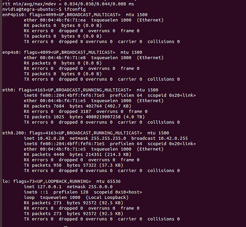Click the rtt min/avg/max/mdev line
Screen dimensions: 246x227
coord(68,4)
